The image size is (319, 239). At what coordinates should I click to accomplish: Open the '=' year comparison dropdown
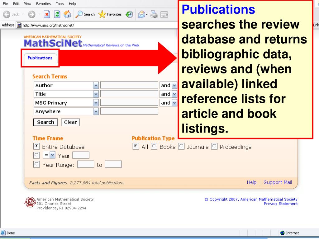[52, 155]
